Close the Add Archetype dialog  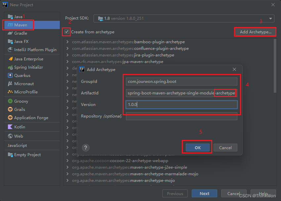coord(234,69)
